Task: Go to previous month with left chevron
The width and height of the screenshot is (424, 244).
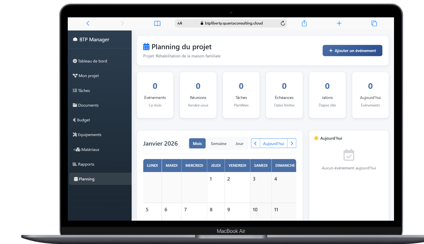Action: [255, 144]
